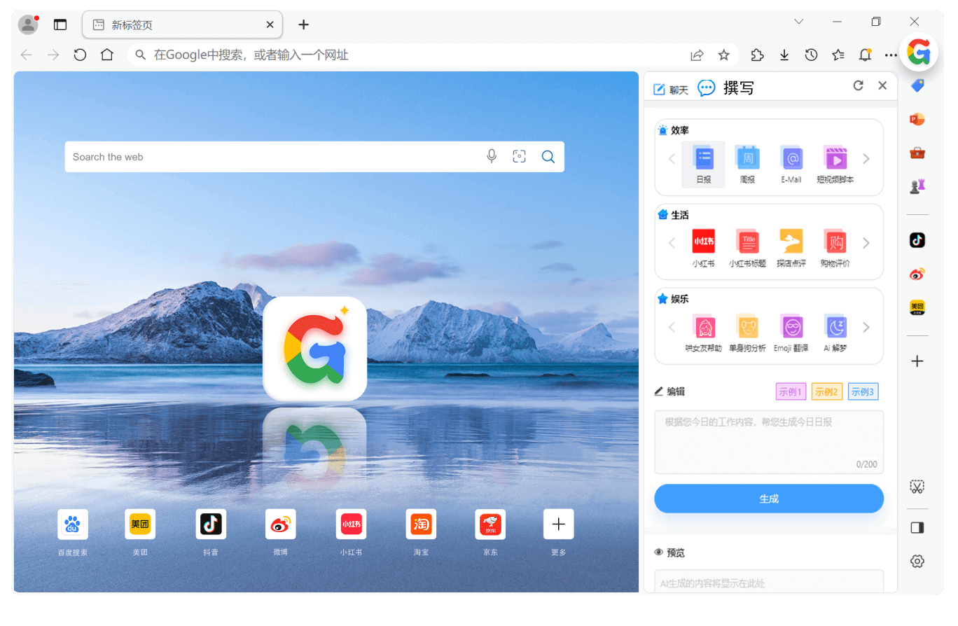Bookmark this page with star icon

pos(724,55)
